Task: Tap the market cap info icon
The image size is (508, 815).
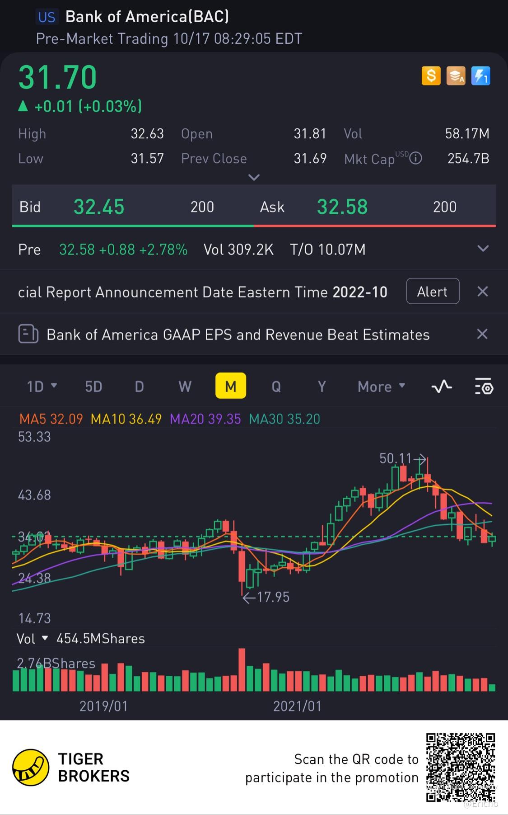Action: [x=415, y=158]
